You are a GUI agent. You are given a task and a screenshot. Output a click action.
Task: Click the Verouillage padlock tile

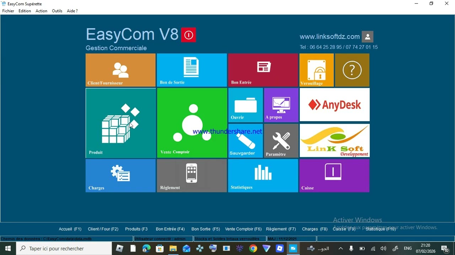click(316, 70)
